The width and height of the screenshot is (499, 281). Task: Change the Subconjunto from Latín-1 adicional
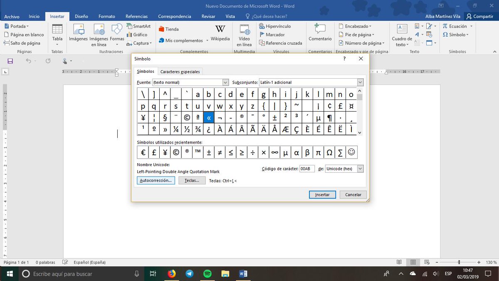click(x=360, y=82)
